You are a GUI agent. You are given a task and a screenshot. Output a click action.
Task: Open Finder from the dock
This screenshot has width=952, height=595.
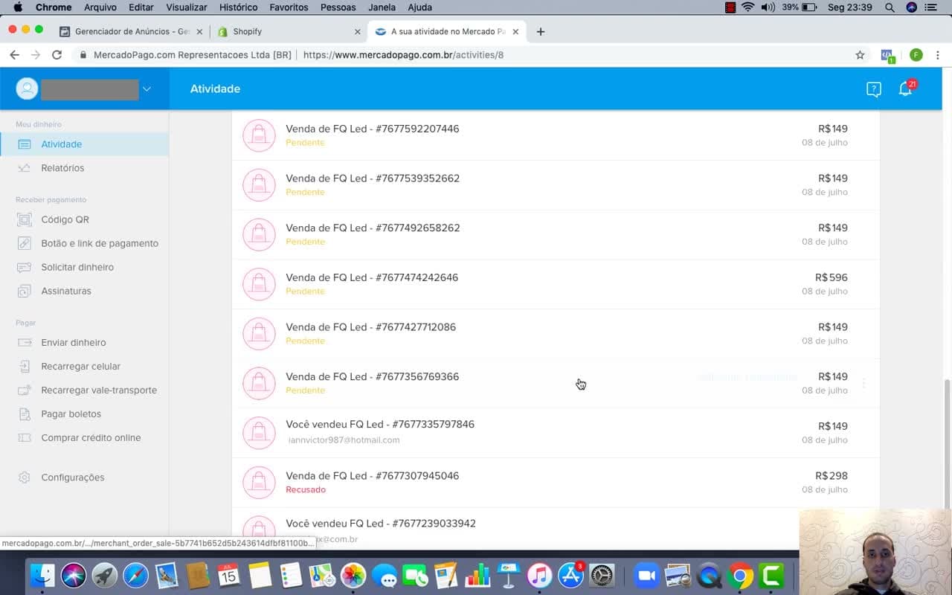coord(42,576)
